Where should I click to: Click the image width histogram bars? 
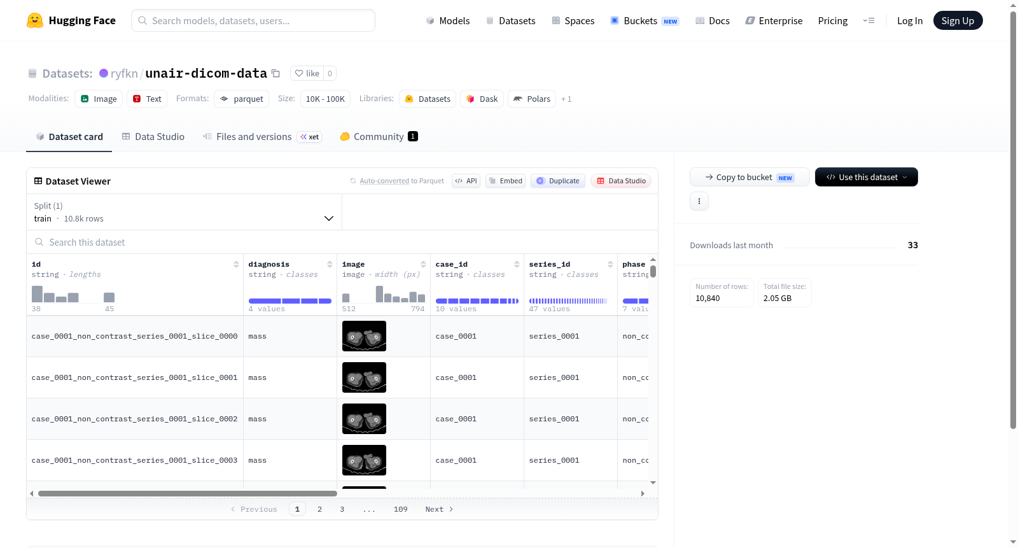[x=384, y=294]
